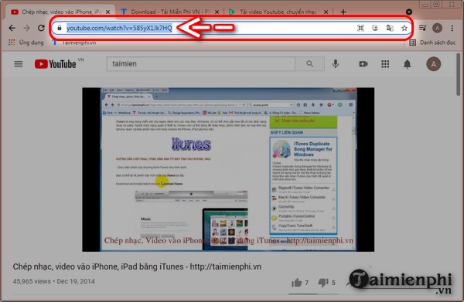
Task: Go back to the previous page
Action: (x=12, y=28)
